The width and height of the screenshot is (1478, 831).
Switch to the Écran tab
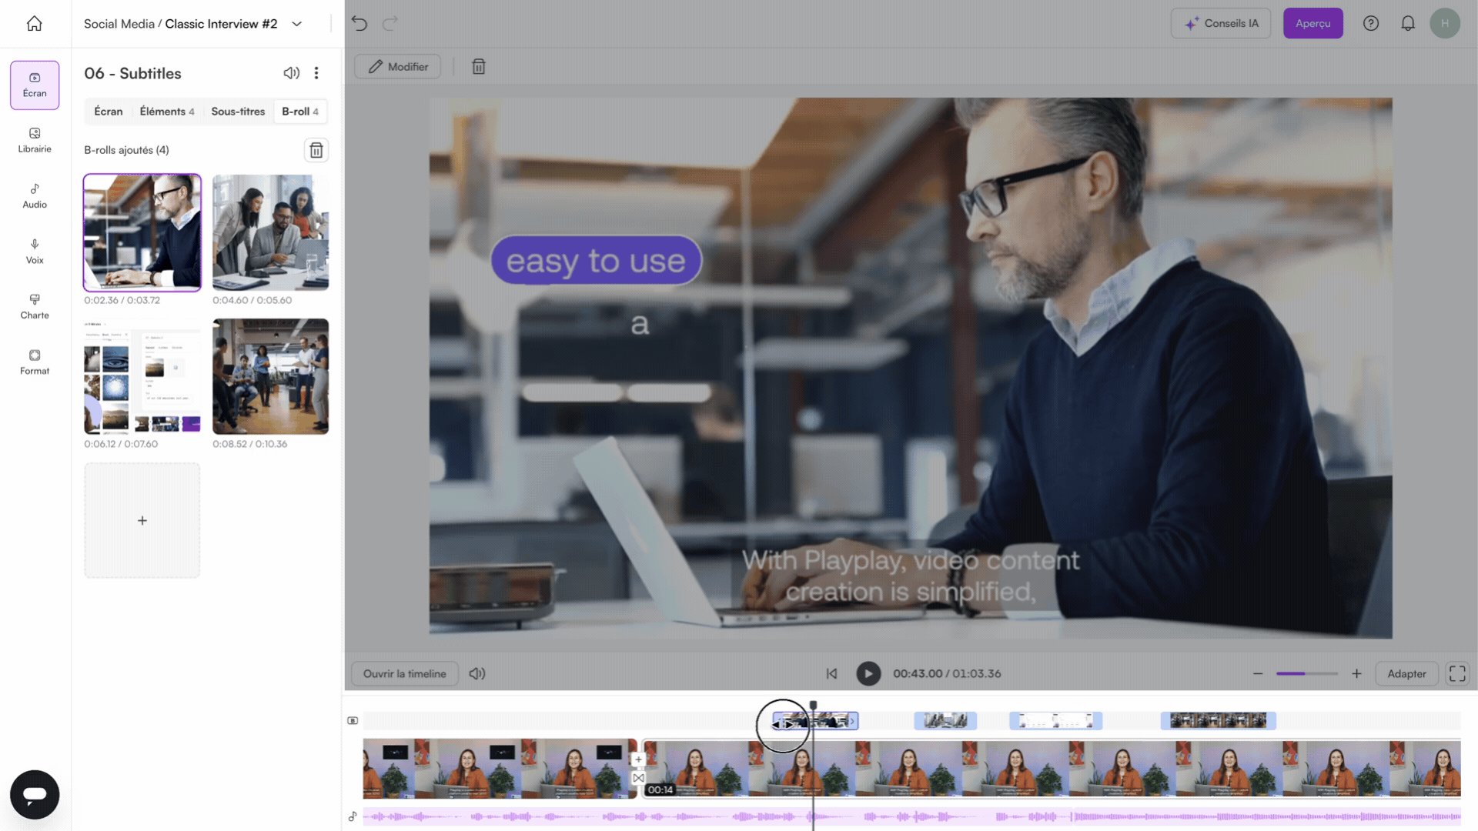tap(109, 112)
